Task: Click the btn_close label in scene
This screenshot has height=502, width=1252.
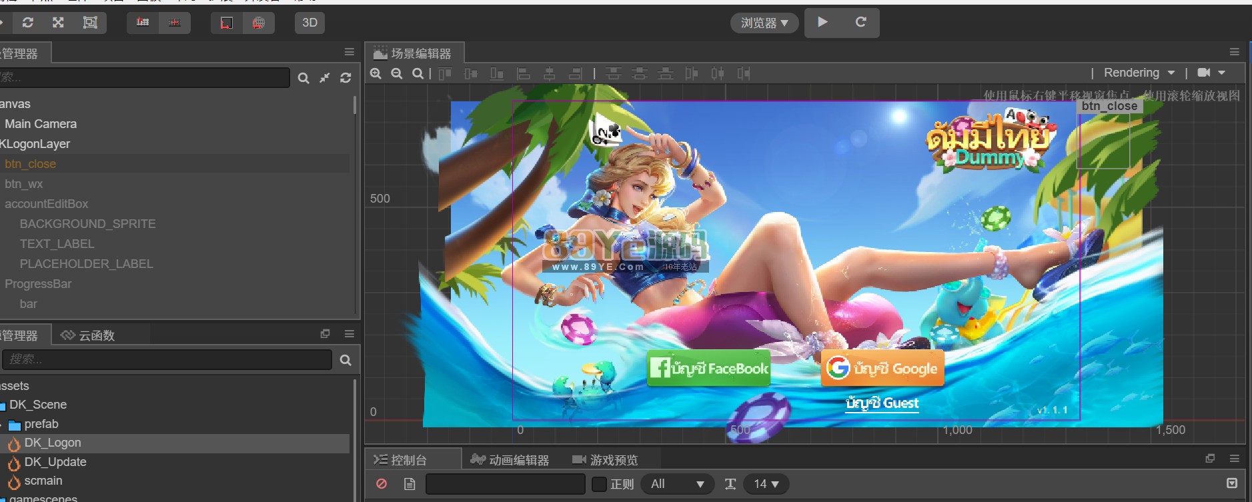Action: tap(1109, 106)
